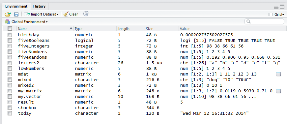Select the today variable name
Image resolution: width=287 pixels, height=124 pixels.
pos(24,113)
